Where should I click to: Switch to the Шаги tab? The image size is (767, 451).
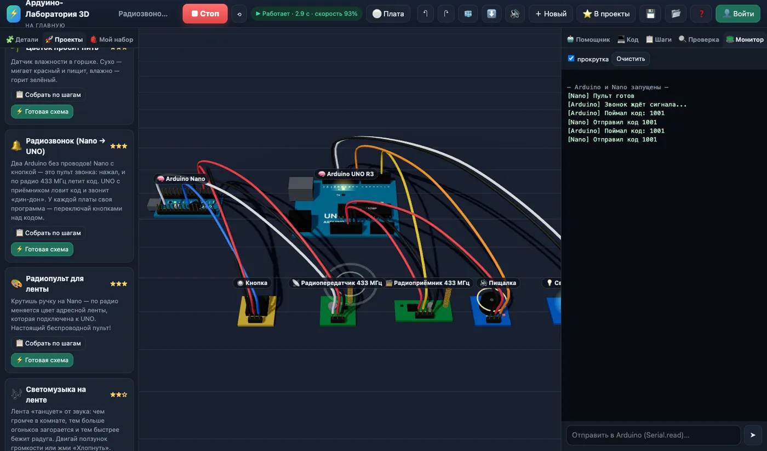coord(659,39)
